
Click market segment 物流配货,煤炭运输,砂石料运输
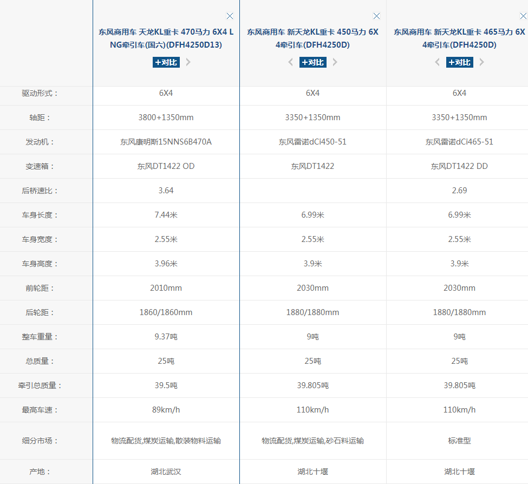tap(313, 441)
